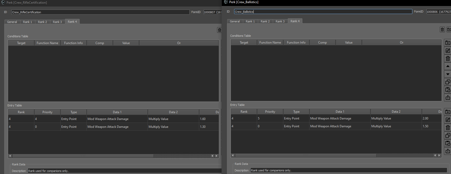Select the entry row with value 2.00
This screenshot has height=174, width=451.
point(336,118)
